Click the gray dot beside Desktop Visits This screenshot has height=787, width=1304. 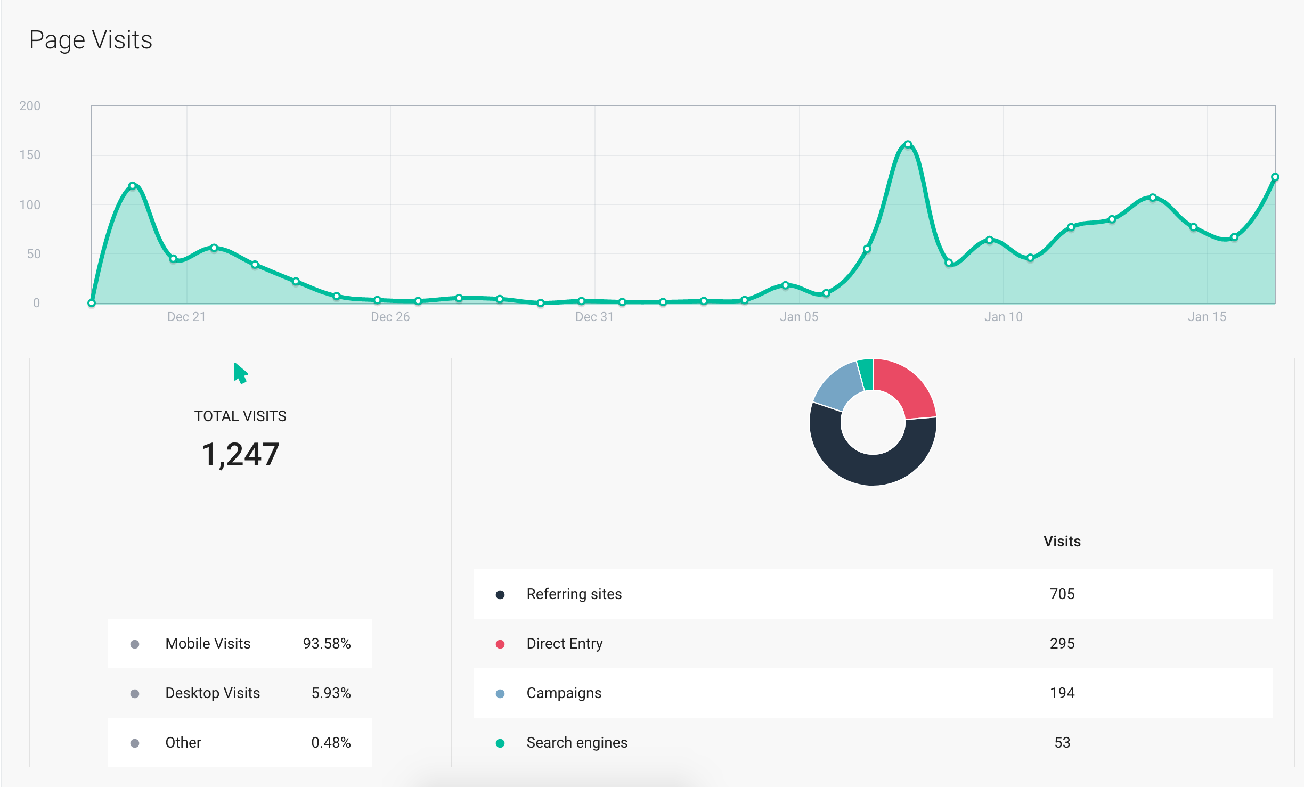point(135,693)
